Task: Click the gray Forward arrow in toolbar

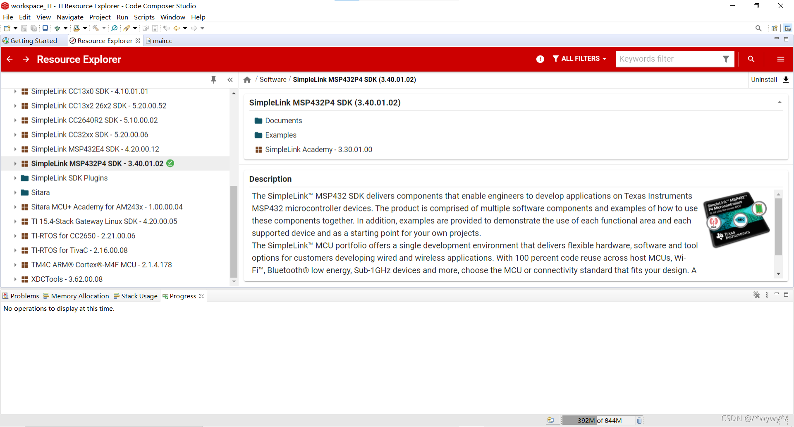Action: pos(194,28)
